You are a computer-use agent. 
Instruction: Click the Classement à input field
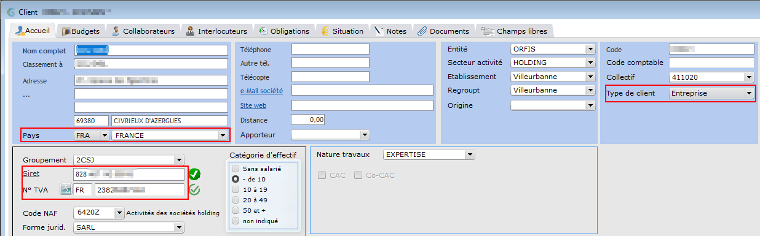pyautogui.click(x=151, y=64)
